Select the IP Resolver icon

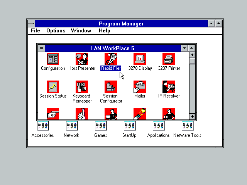169,87
